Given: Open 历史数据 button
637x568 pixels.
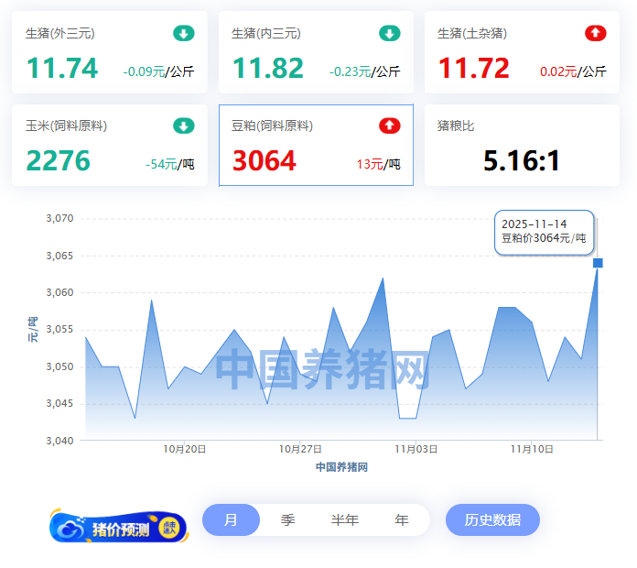Looking at the screenshot, I should (x=492, y=520).
